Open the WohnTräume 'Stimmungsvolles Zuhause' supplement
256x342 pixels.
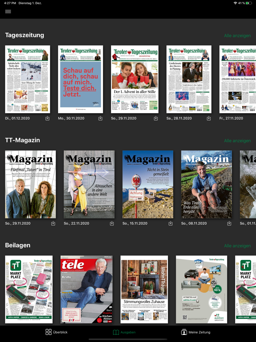coord(144,289)
